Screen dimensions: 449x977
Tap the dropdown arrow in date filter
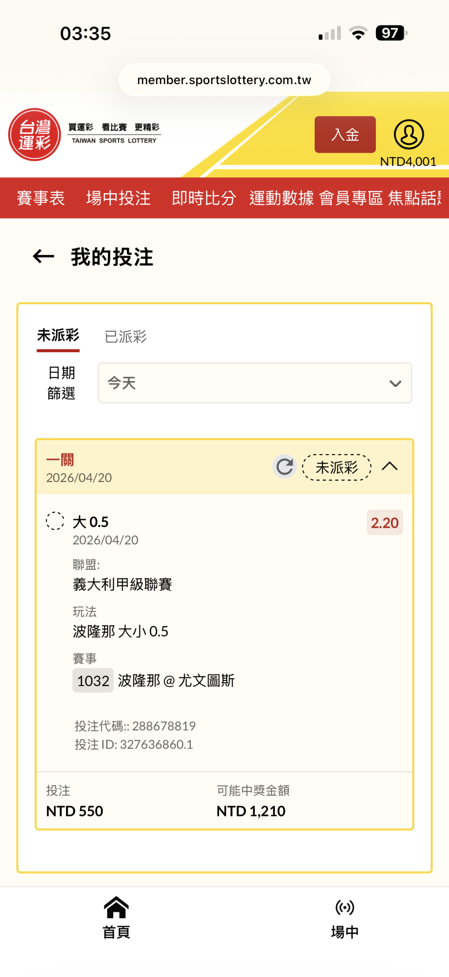[x=395, y=383]
